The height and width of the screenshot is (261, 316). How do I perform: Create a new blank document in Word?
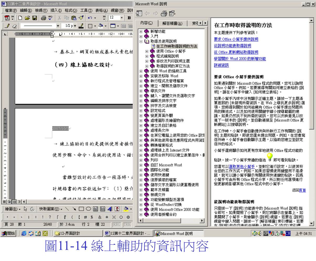(x=20, y=18)
